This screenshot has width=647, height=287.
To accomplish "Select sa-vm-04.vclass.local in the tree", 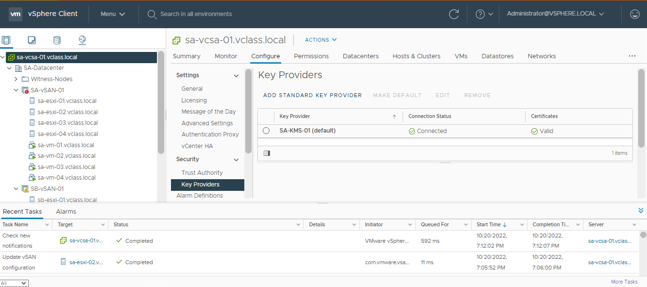I will pos(67,178).
